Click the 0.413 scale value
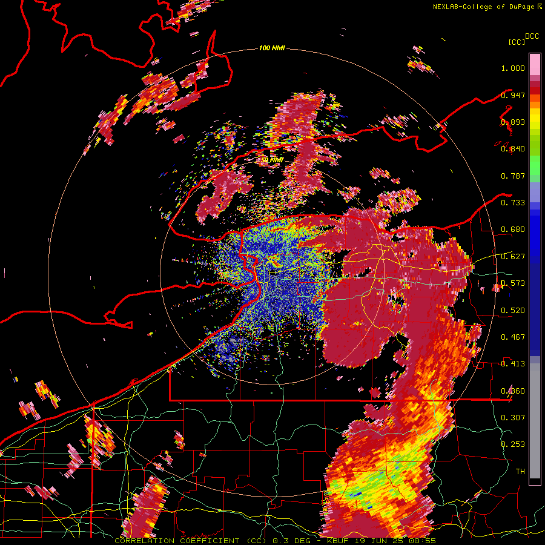Screen dimensions: 545x545 [x=513, y=364]
